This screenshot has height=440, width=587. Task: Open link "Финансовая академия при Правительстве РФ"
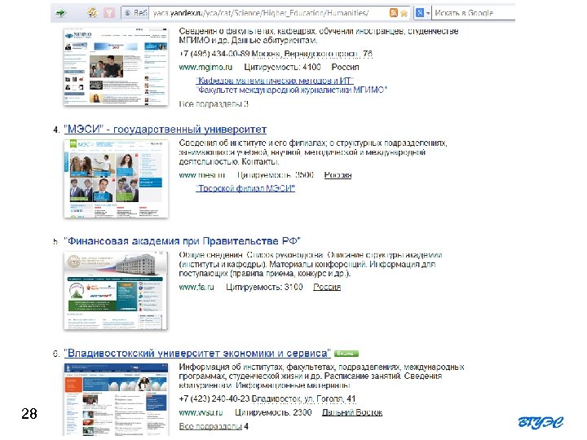tap(183, 240)
